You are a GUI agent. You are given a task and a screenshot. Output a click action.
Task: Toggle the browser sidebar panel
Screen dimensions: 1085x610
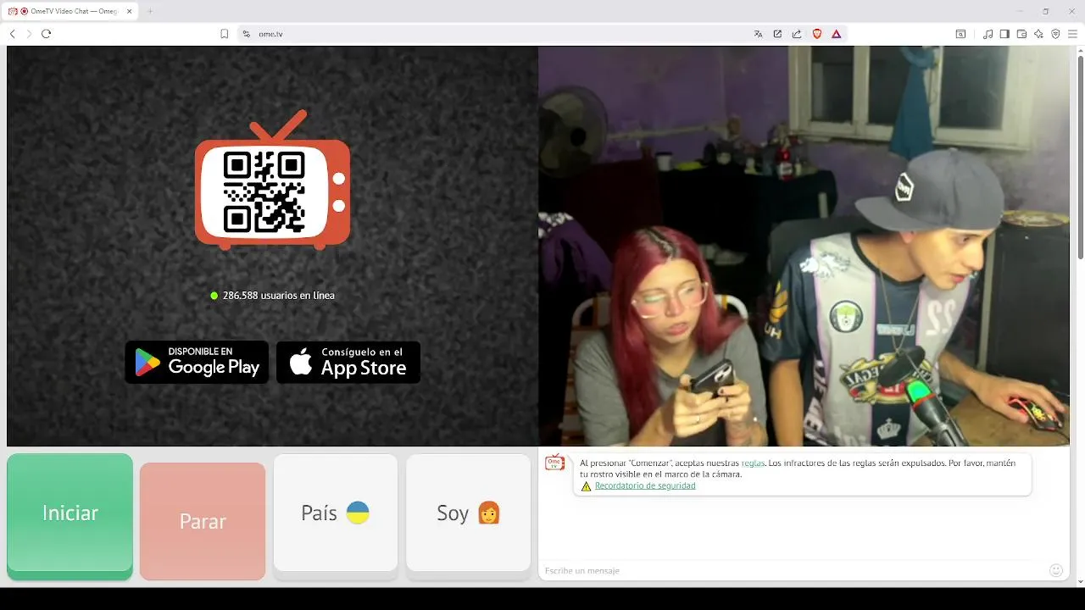tap(1004, 34)
